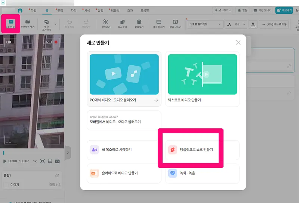Open the 삽입 menu
299x203 pixels.
tap(100, 10)
